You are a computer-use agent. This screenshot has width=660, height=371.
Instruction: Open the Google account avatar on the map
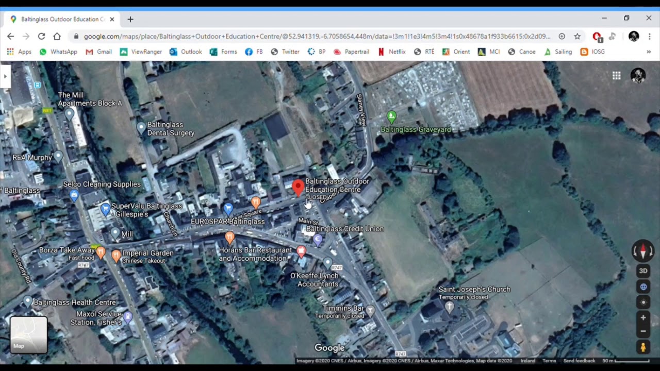[638, 76]
